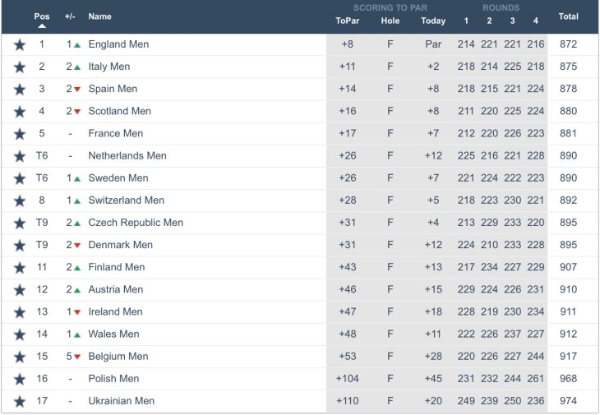Toggle the star beside Scotland Men
The width and height of the screenshot is (600, 415).
click(20, 111)
